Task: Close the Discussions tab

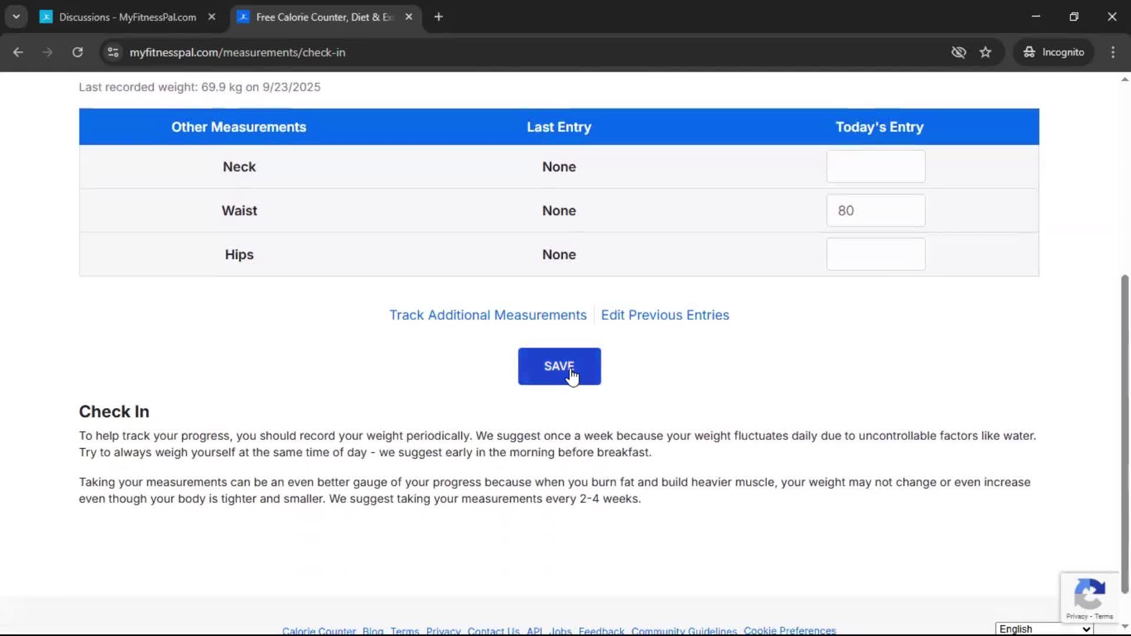Action: point(211,17)
